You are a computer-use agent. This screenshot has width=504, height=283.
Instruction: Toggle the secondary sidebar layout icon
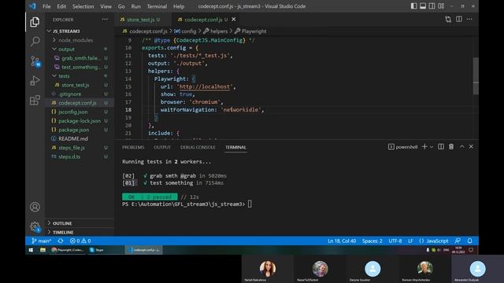coord(432,6)
